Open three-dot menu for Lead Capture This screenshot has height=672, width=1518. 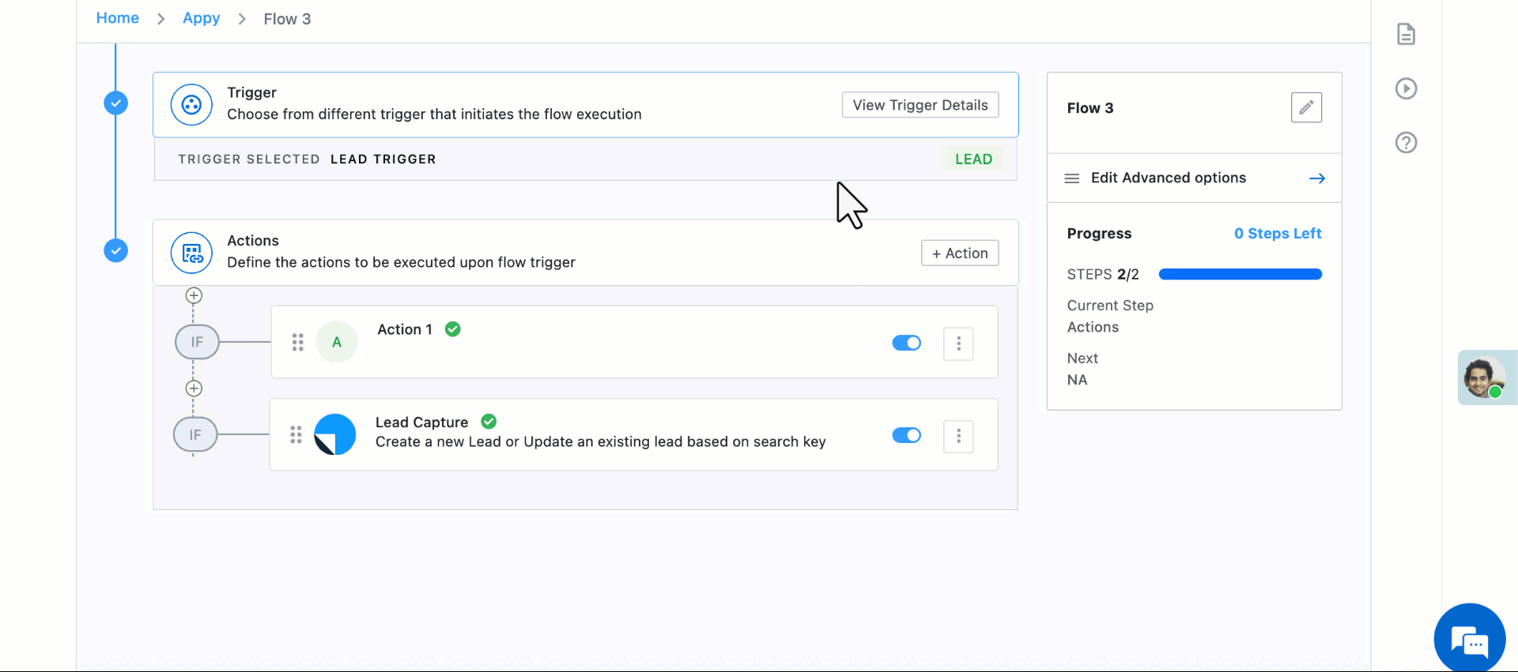coord(958,436)
